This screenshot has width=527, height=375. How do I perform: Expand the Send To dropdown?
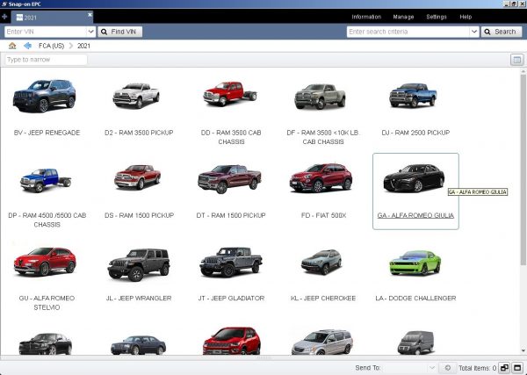pyautogui.click(x=432, y=368)
